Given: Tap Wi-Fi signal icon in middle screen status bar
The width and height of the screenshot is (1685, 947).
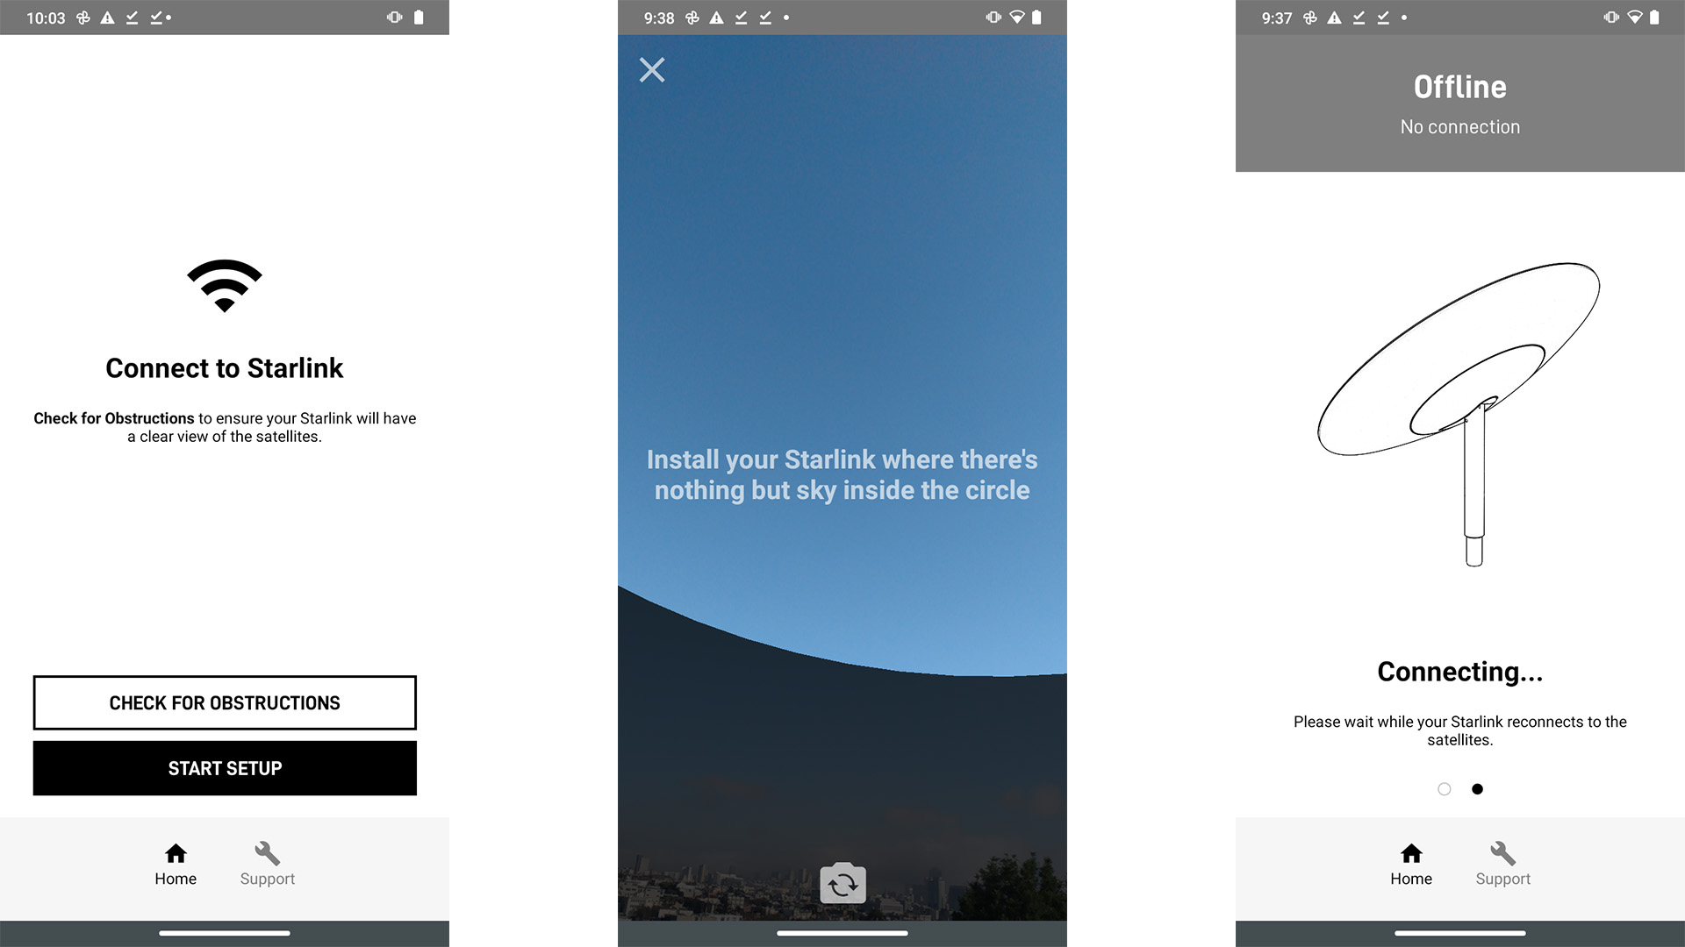Looking at the screenshot, I should point(1017,18).
